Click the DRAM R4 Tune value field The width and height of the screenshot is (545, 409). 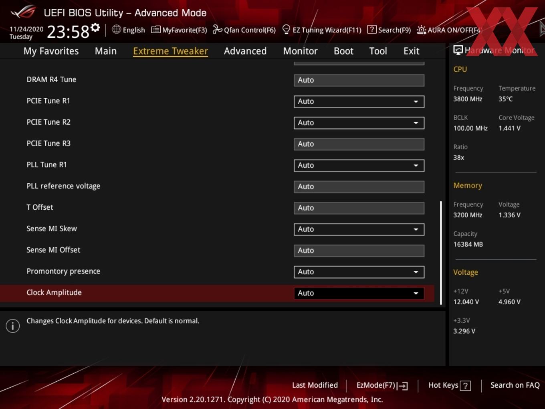point(359,80)
